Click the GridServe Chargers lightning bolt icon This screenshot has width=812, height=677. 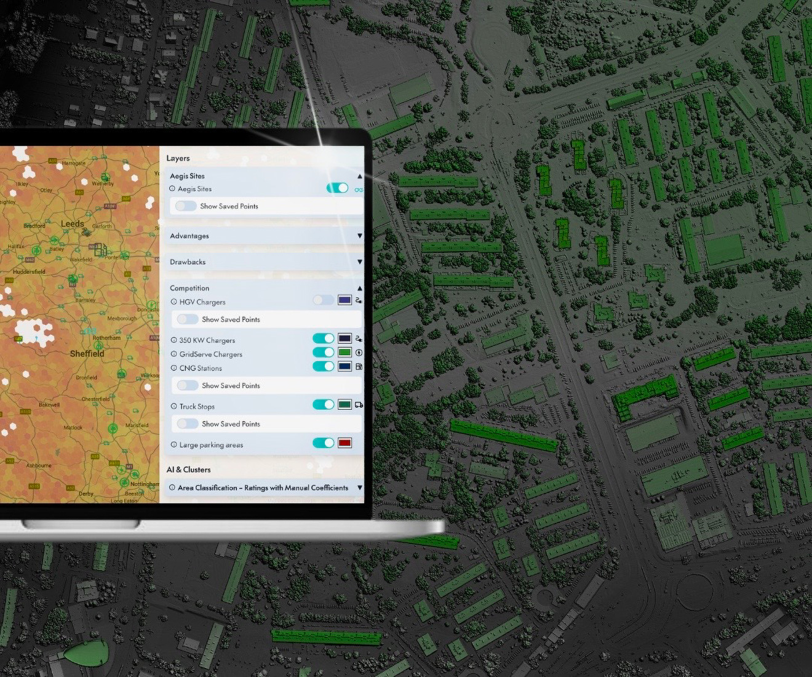pos(359,353)
